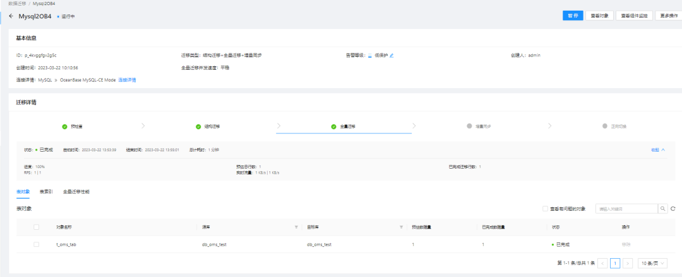Collapse details with 收起 expander

(x=657, y=150)
